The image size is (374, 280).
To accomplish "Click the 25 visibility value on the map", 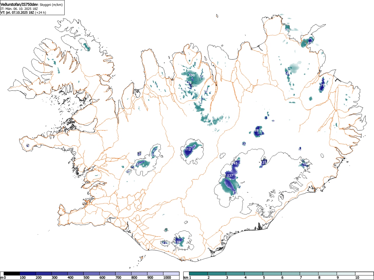I will [264, 162].
